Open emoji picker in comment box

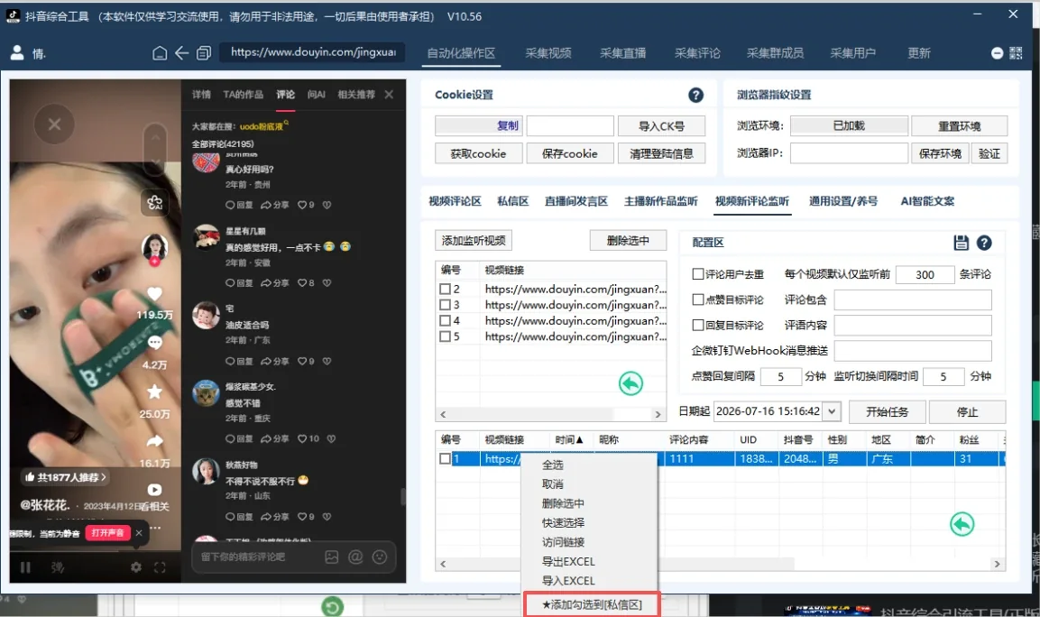pyautogui.click(x=380, y=557)
